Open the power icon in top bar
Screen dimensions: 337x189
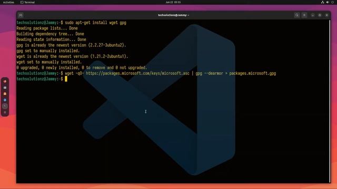333,2
